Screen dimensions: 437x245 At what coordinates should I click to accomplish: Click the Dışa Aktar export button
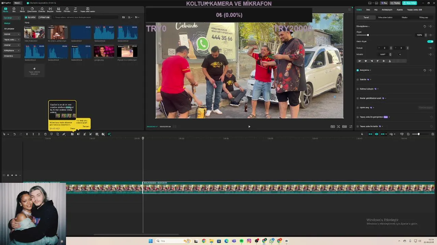pos(409,3)
